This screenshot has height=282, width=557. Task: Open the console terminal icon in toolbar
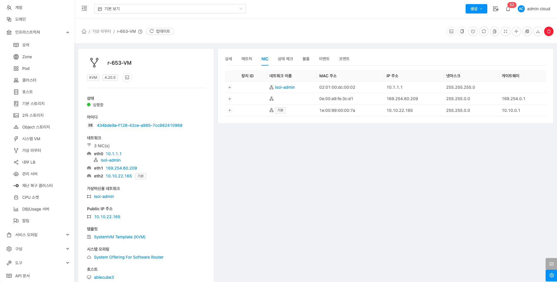pos(451,31)
